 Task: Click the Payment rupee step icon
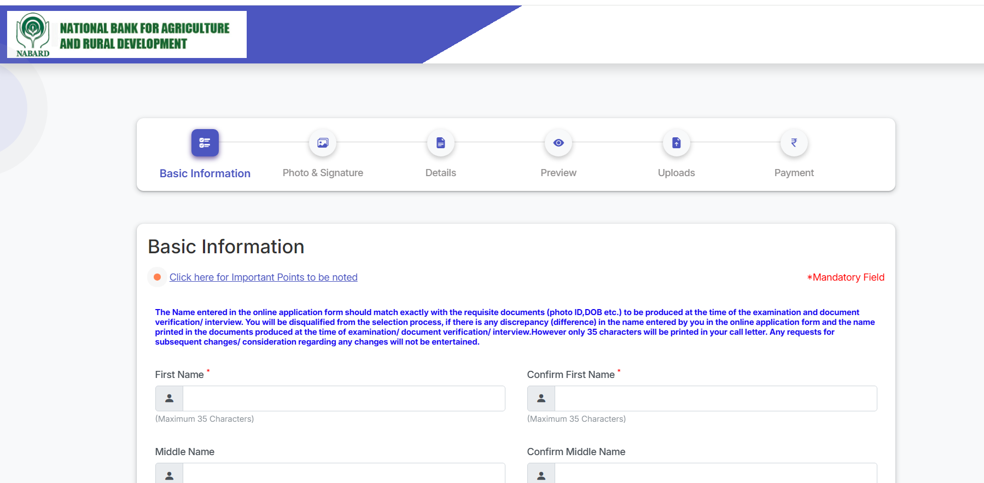click(x=794, y=143)
